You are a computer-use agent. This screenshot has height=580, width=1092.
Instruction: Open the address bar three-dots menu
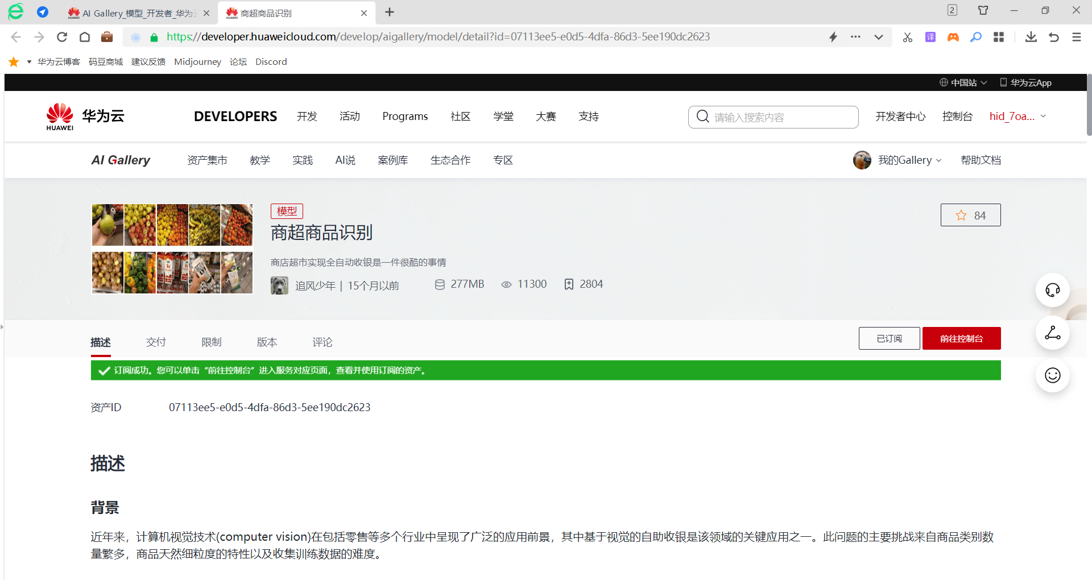[855, 37]
